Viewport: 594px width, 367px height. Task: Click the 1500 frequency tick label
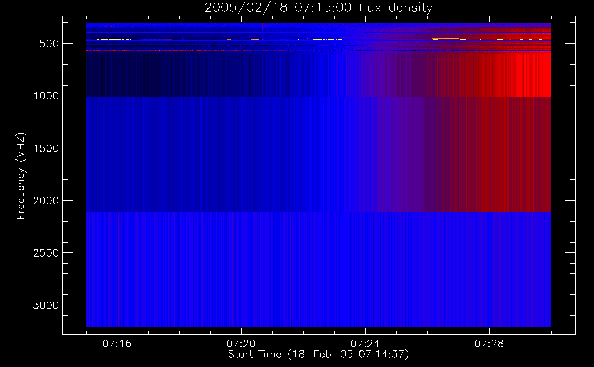[x=46, y=149]
